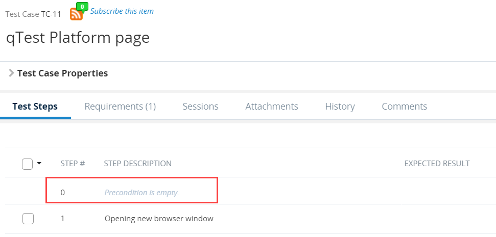This screenshot has height=237, width=496.
Task: Open the Comments tab
Action: 404,107
